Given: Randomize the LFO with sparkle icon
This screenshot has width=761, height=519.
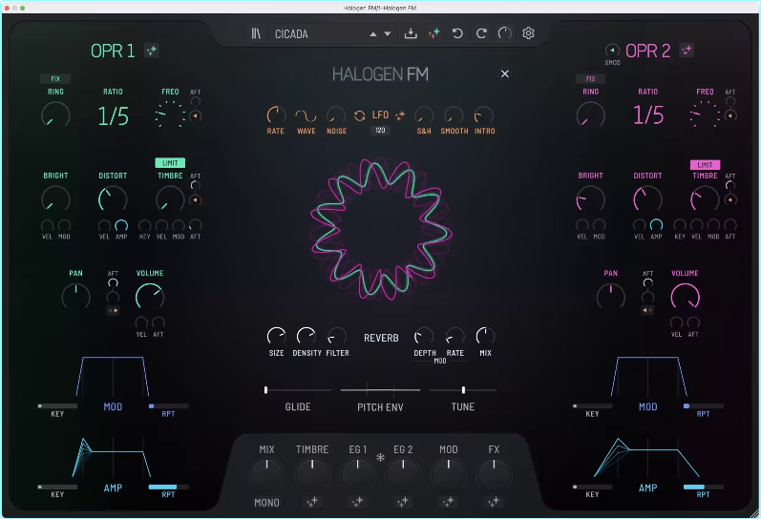Looking at the screenshot, I should click(x=400, y=115).
